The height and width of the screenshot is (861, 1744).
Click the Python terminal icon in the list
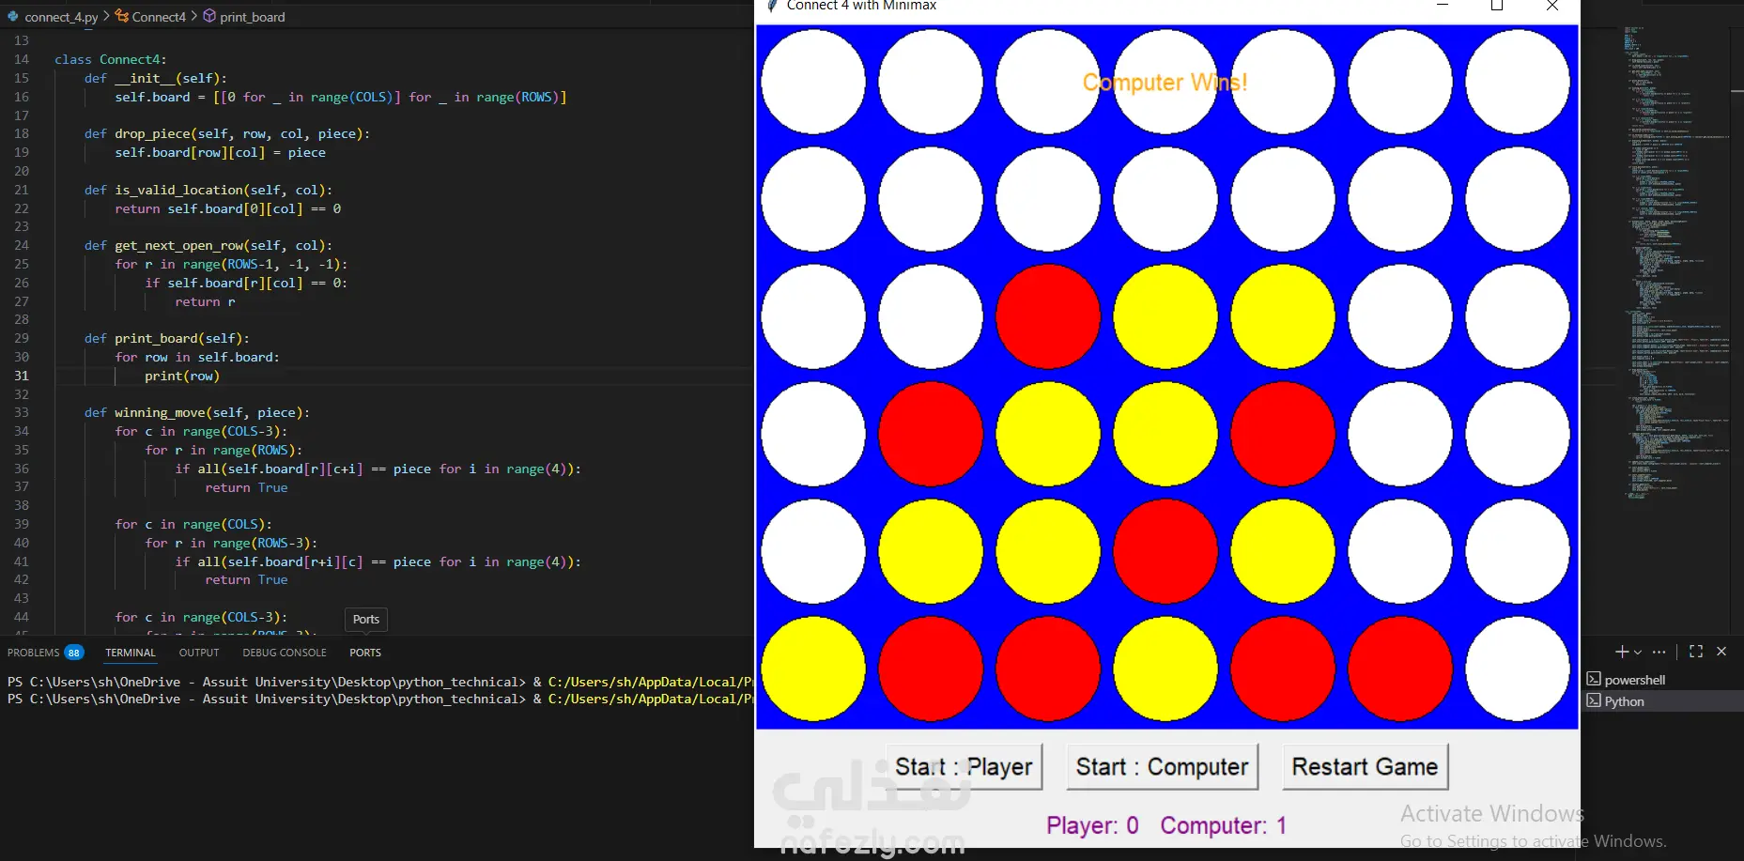tap(1594, 701)
